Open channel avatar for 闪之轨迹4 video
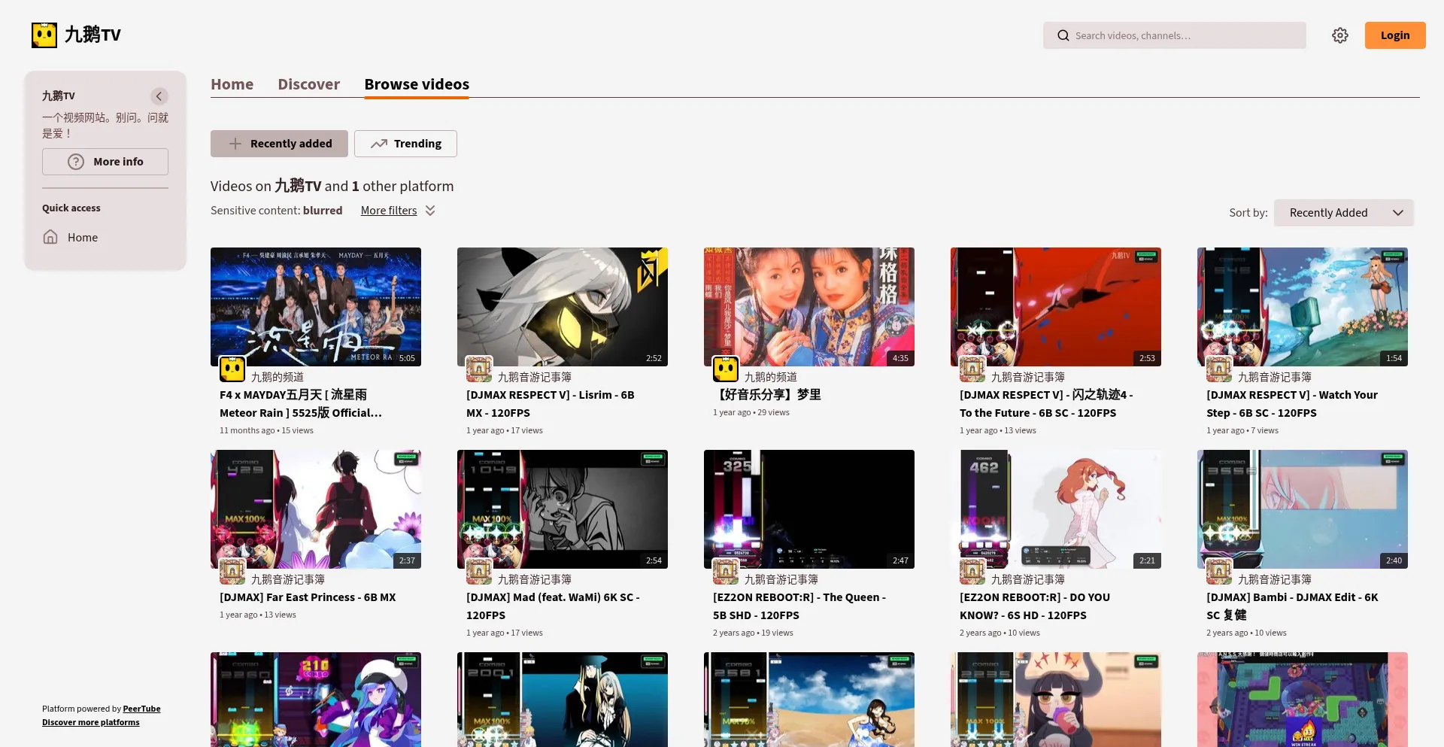 [972, 369]
